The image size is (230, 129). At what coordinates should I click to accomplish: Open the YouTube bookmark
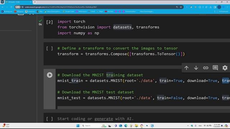point(109,11)
